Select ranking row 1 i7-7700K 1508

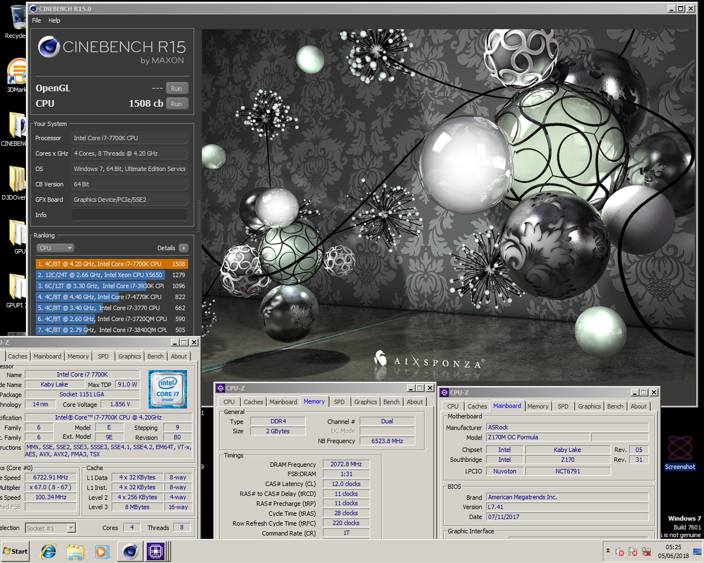[112, 264]
